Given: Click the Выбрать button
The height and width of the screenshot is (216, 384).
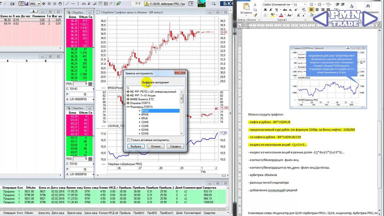Looking at the screenshot, I should (x=136, y=146).
